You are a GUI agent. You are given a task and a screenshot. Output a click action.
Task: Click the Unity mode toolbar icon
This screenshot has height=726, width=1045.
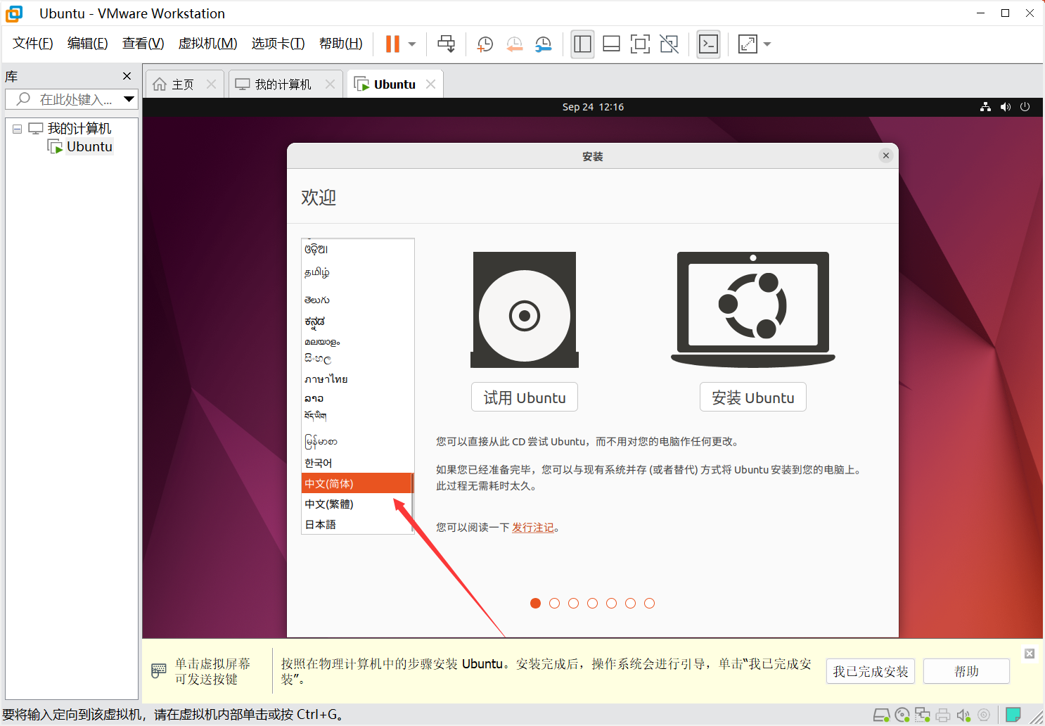tap(669, 44)
